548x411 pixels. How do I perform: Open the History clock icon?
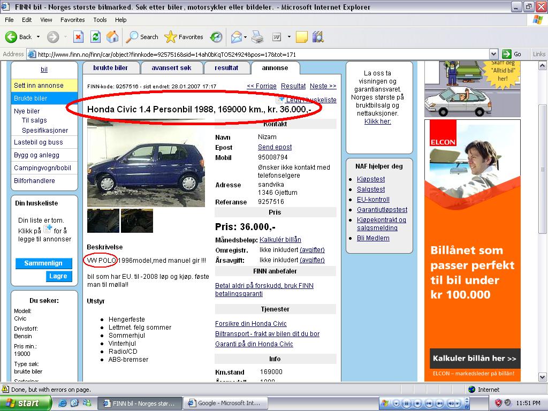[216, 37]
